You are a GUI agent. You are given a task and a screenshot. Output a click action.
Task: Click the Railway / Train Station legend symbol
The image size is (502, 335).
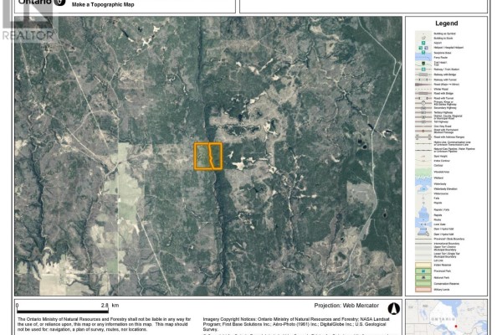click(x=423, y=70)
